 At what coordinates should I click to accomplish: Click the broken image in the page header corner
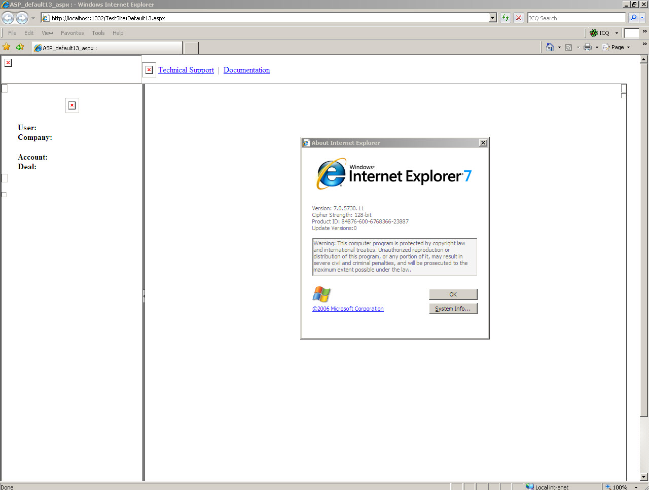(8, 63)
